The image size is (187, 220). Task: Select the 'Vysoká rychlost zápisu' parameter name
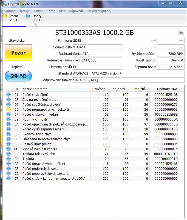(39, 149)
